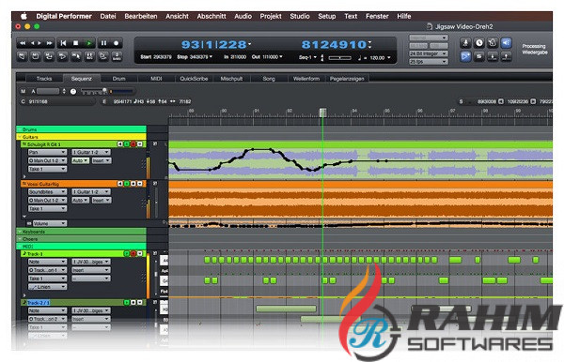Open the Volume dropdown under Vossi GuitarRig
Image resolution: width=564 pixels, height=362 pixels.
click(x=50, y=223)
